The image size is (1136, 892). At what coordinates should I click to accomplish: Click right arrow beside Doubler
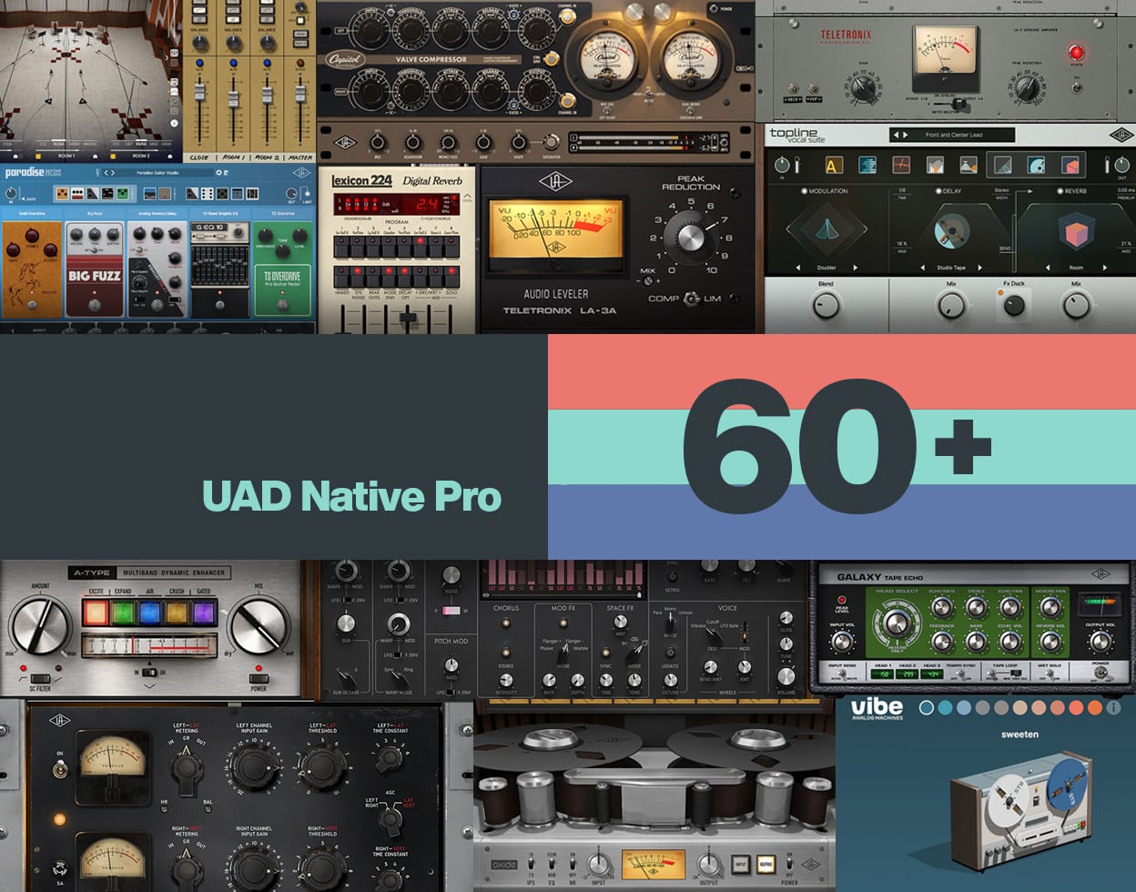(855, 268)
